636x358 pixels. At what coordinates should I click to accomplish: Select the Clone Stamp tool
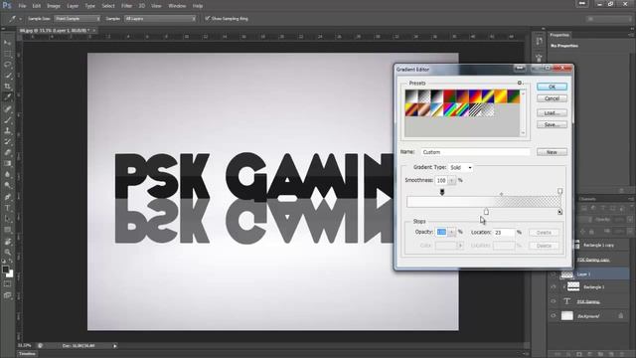[x=7, y=130]
